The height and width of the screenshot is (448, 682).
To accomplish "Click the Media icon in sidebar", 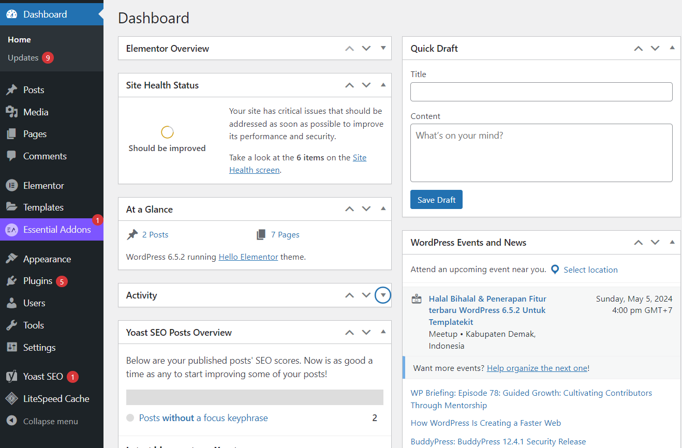I will (x=11, y=112).
